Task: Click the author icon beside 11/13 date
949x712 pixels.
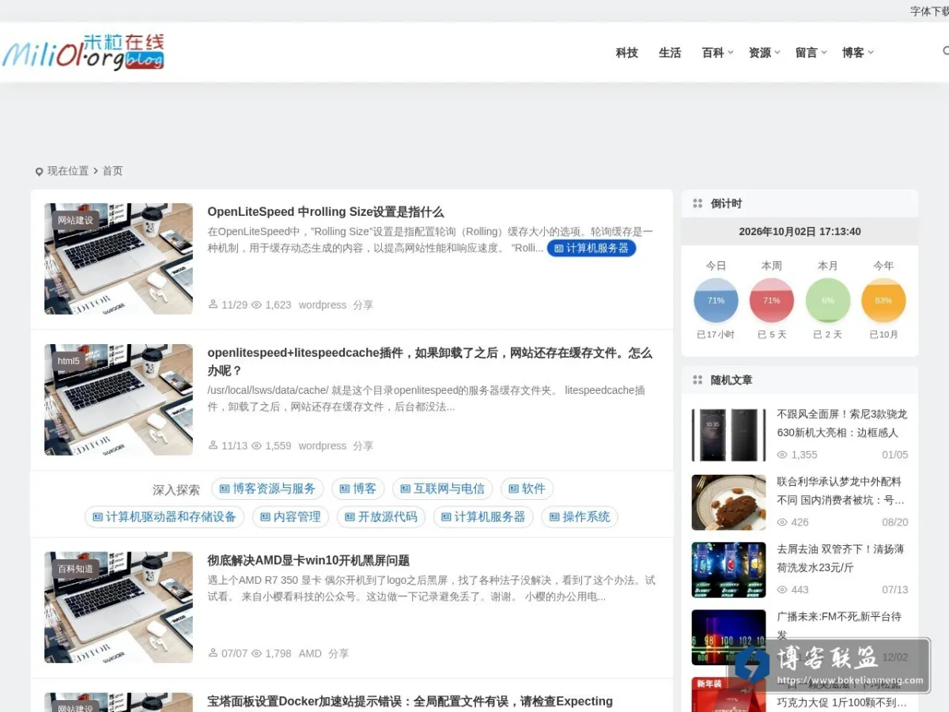Action: coord(213,445)
